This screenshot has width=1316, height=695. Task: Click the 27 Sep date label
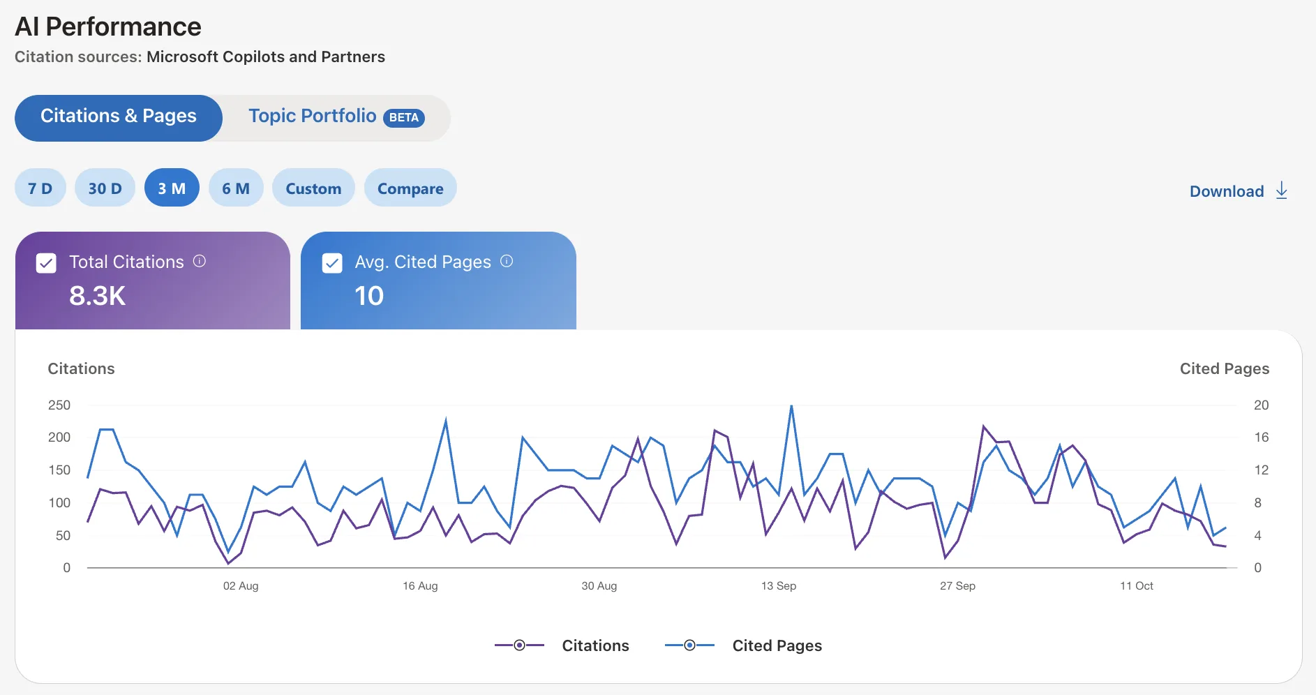point(957,586)
